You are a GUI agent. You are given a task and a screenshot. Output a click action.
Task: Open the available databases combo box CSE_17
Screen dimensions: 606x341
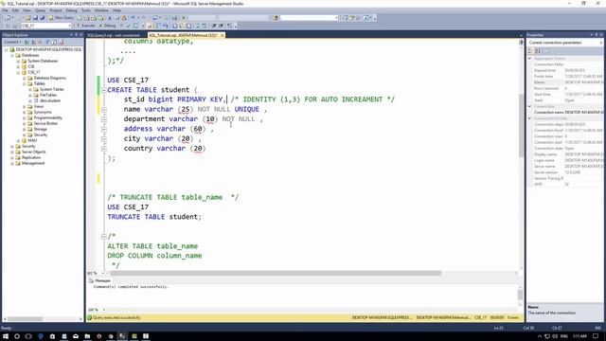click(46, 26)
